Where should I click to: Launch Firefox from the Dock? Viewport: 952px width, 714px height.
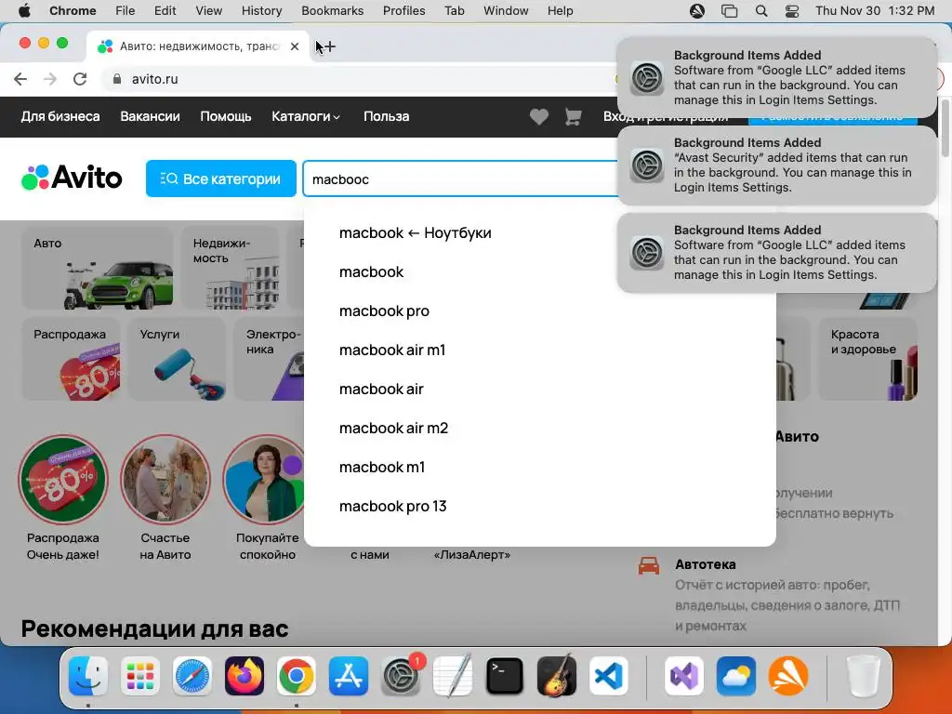point(245,676)
